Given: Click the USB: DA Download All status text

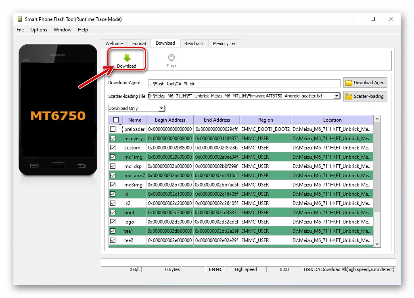Looking at the screenshot, I should pyautogui.click(x=349, y=269).
